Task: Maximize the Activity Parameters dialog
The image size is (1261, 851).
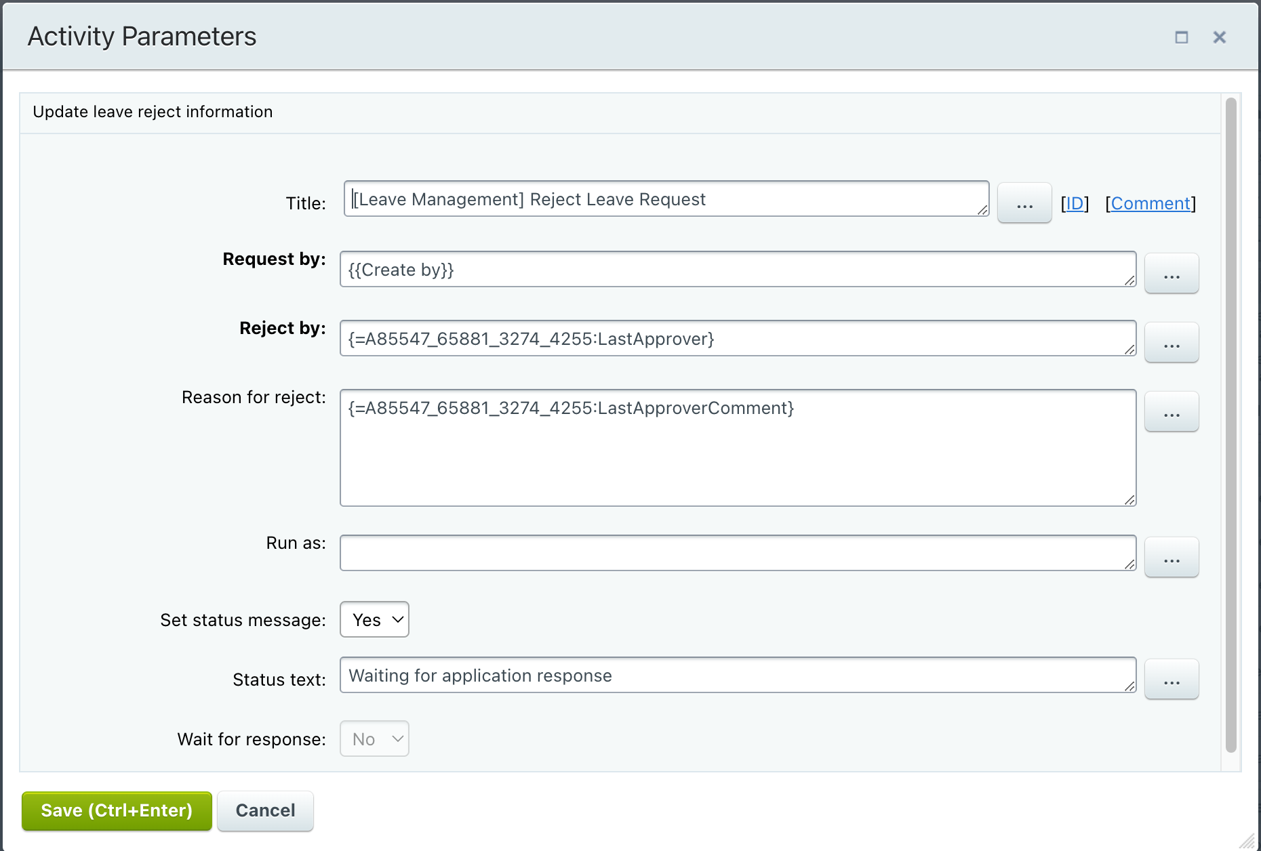Action: [1181, 37]
